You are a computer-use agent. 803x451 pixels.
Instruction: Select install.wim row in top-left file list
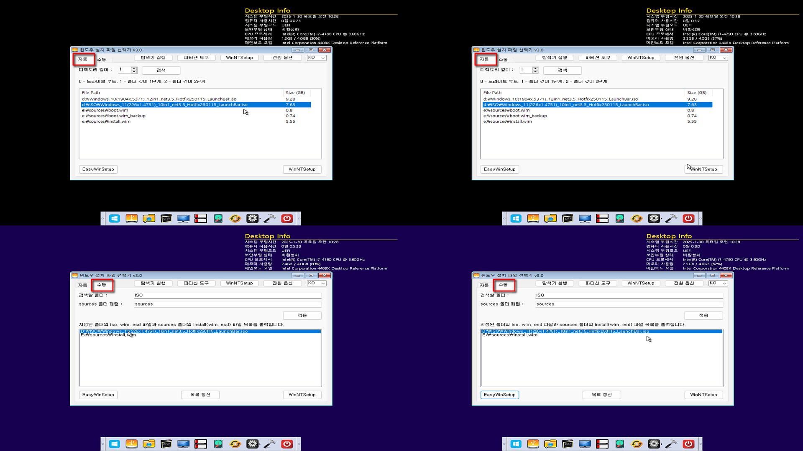pos(106,122)
